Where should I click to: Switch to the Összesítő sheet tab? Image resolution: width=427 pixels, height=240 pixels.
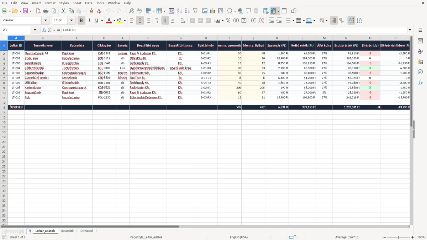tap(67, 231)
